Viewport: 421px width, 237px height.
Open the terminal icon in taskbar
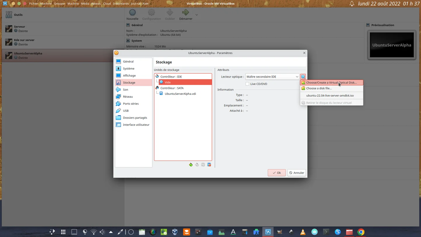click(326, 232)
